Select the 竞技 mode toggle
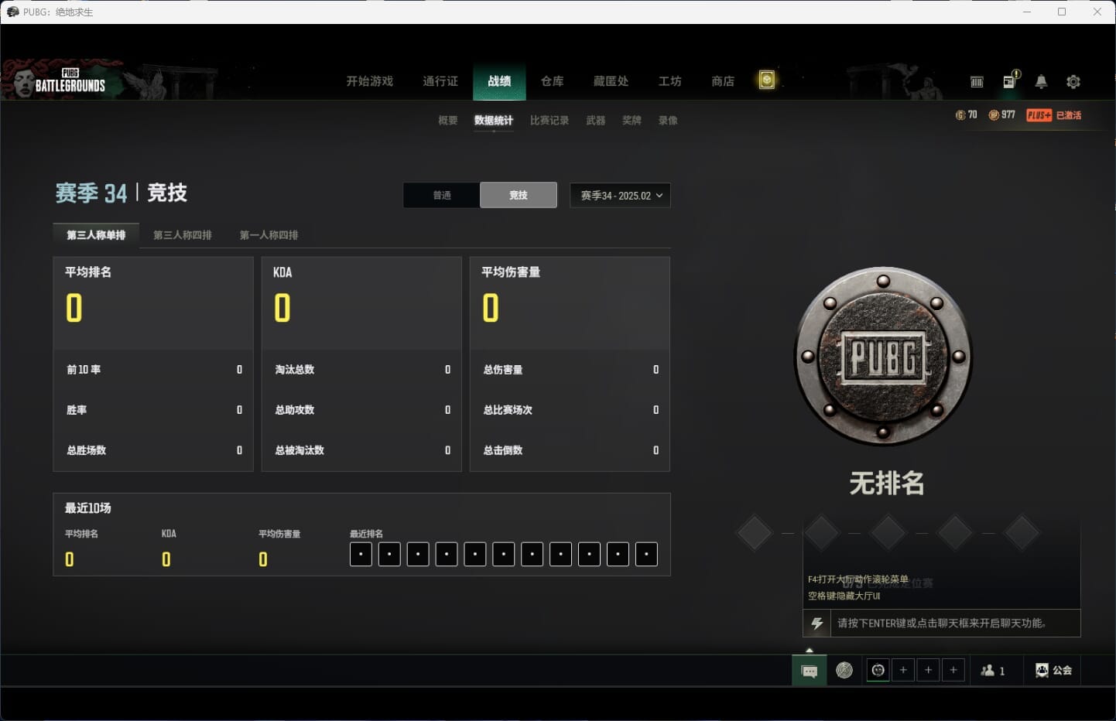Viewport: 1116px width, 721px height. pos(519,195)
